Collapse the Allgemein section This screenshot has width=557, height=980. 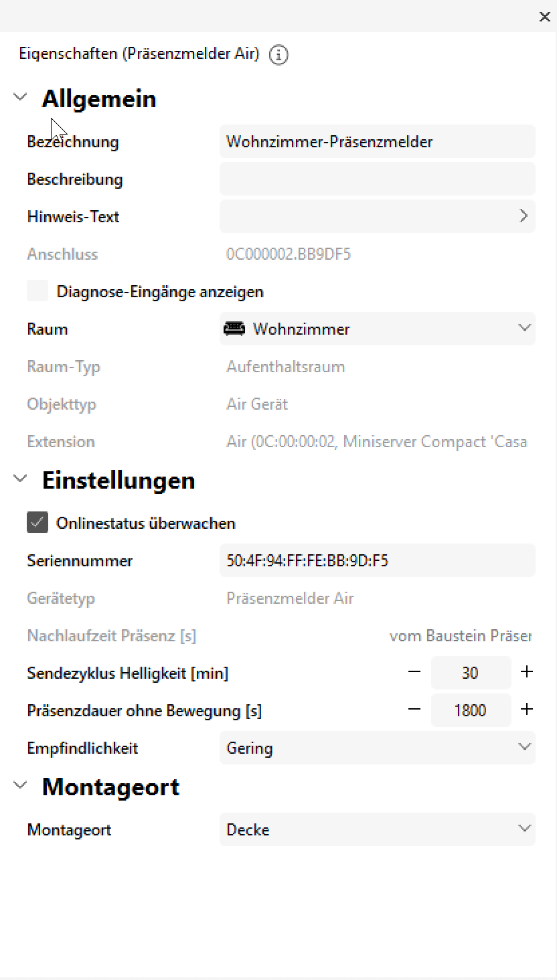(21, 98)
